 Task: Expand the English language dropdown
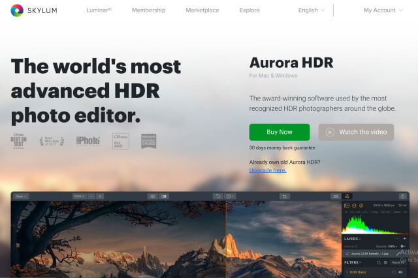pos(312,10)
